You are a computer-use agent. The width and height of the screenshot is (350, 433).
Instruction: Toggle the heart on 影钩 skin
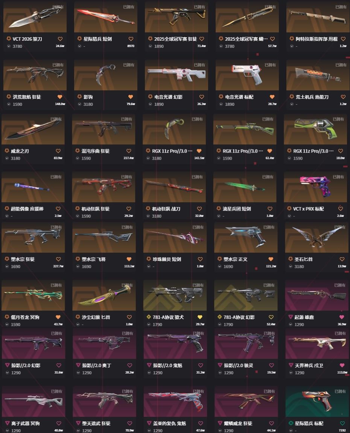[131, 97]
